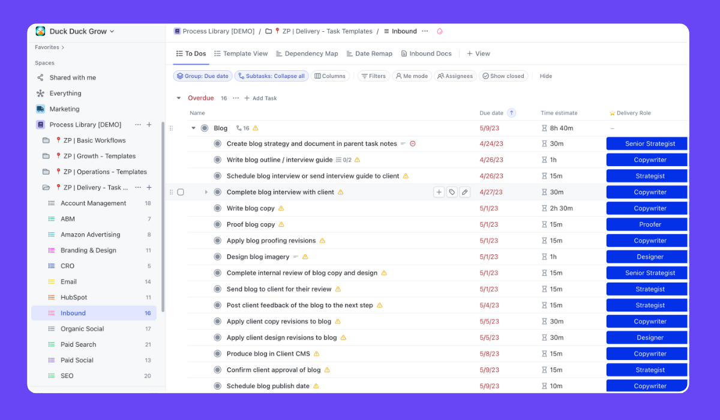The width and height of the screenshot is (720, 420).
Task: Open the Shared with me icon
Action: [x=40, y=77]
